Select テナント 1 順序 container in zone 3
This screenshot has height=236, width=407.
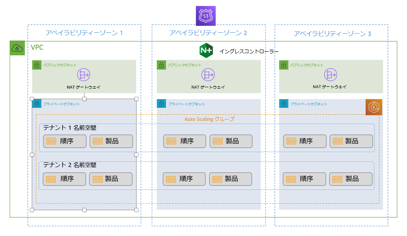point(305,141)
